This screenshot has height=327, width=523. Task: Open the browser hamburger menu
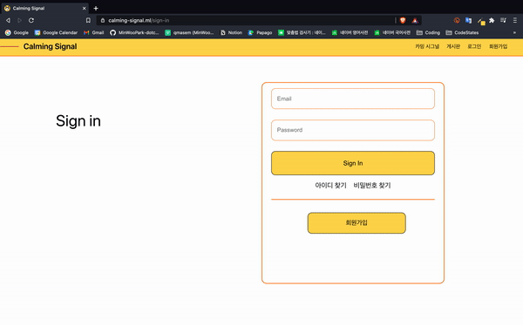coord(515,20)
